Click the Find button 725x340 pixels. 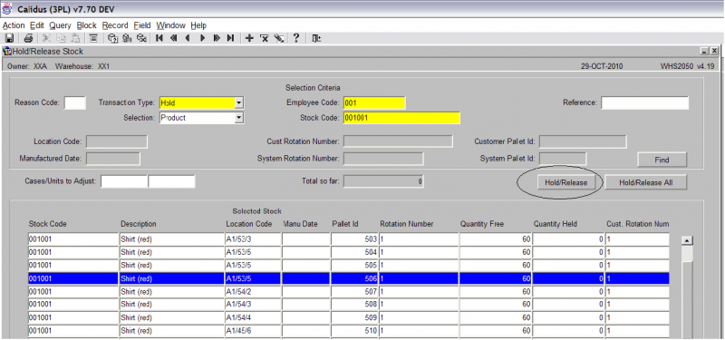662,160
